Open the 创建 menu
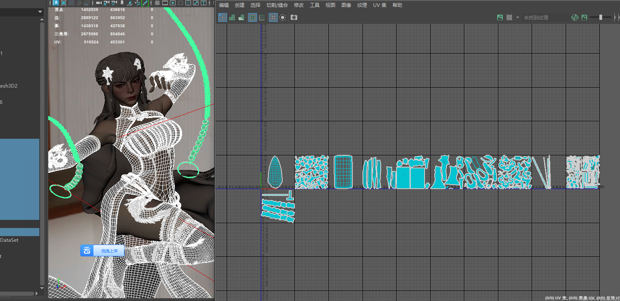The image size is (620, 301). click(240, 5)
